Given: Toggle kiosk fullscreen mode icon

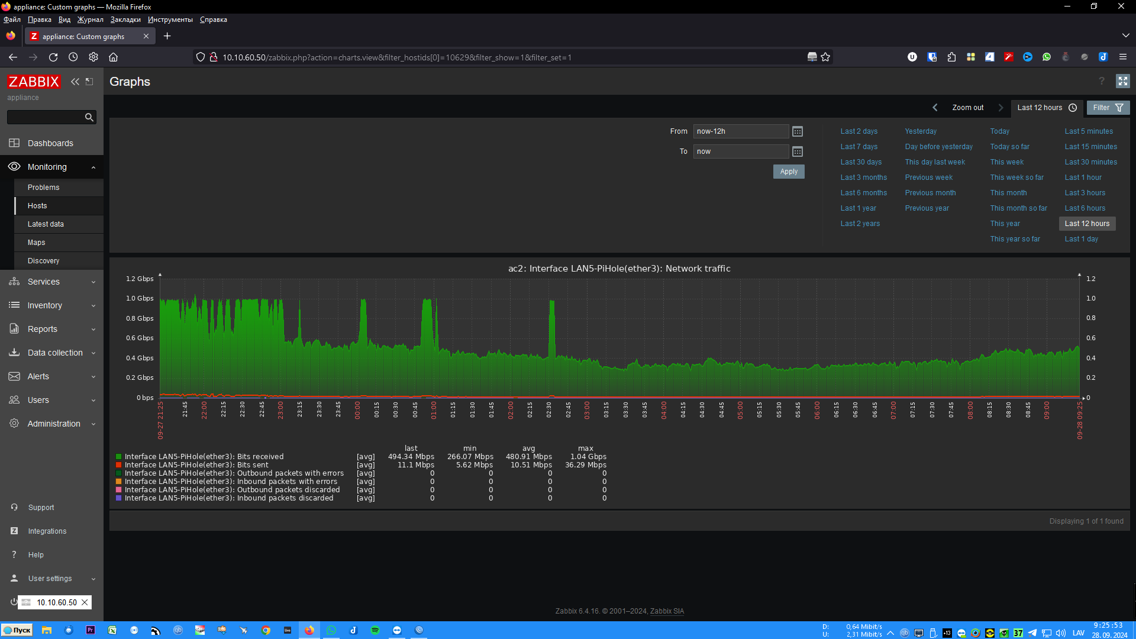Looking at the screenshot, I should [x=1122, y=81].
